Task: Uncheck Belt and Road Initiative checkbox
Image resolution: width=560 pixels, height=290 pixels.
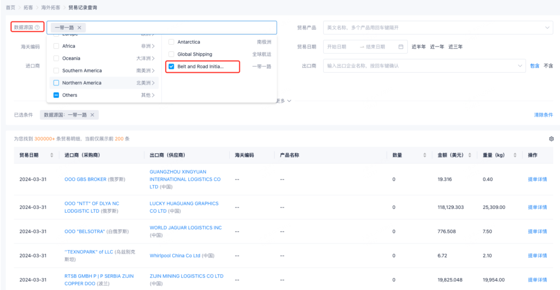Action: tap(172, 67)
